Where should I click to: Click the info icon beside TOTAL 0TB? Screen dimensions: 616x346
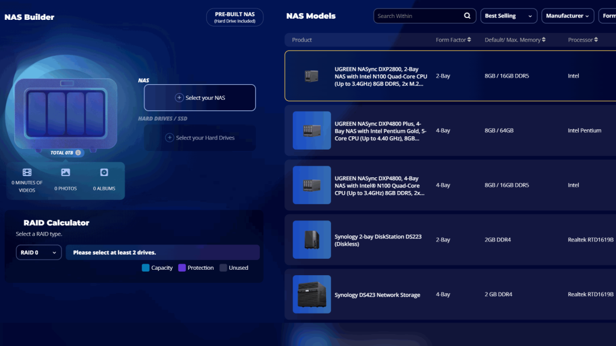click(x=77, y=153)
